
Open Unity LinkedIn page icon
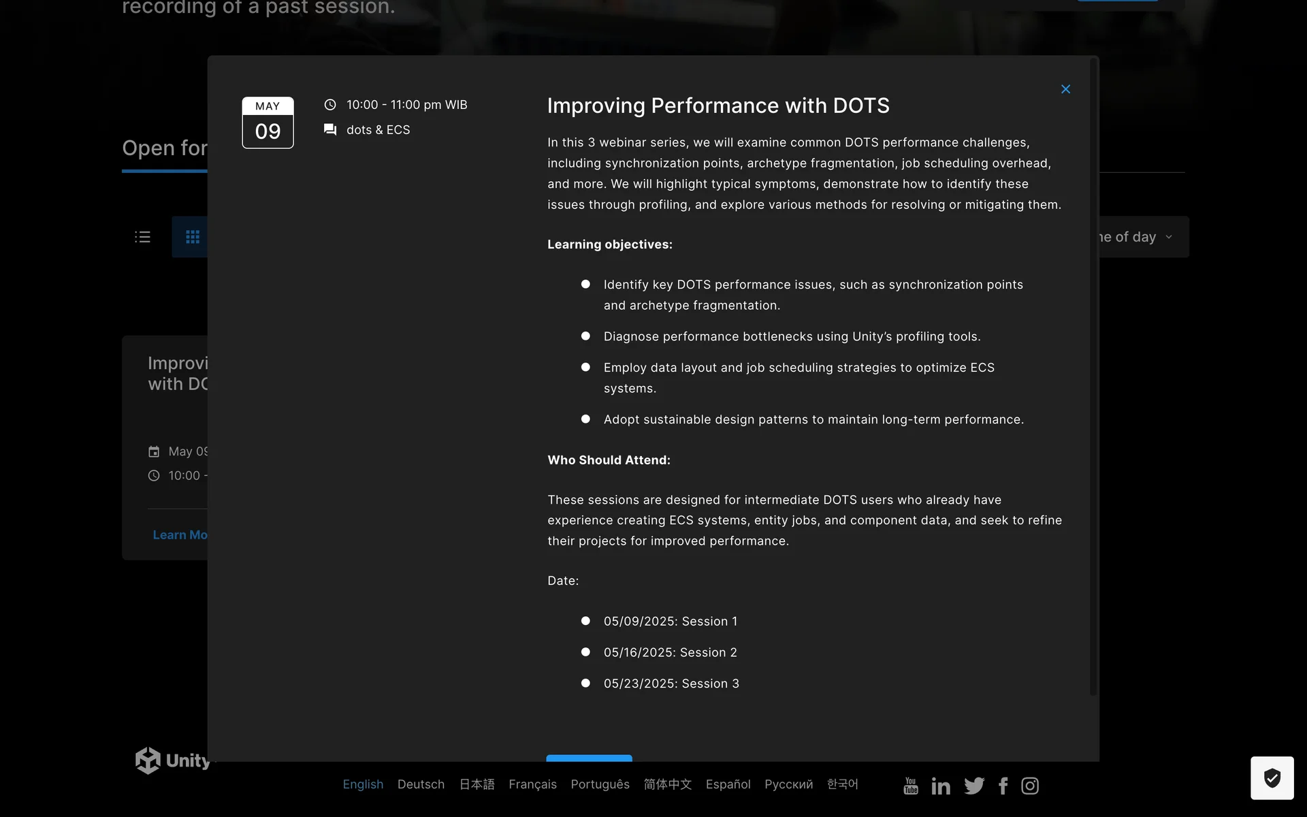click(941, 786)
